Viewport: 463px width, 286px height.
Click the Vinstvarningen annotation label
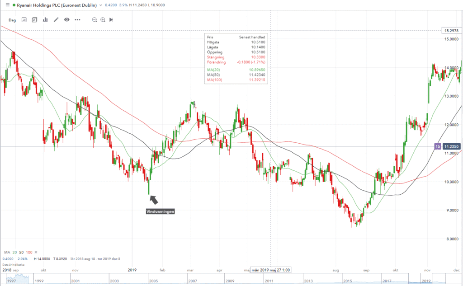click(160, 211)
